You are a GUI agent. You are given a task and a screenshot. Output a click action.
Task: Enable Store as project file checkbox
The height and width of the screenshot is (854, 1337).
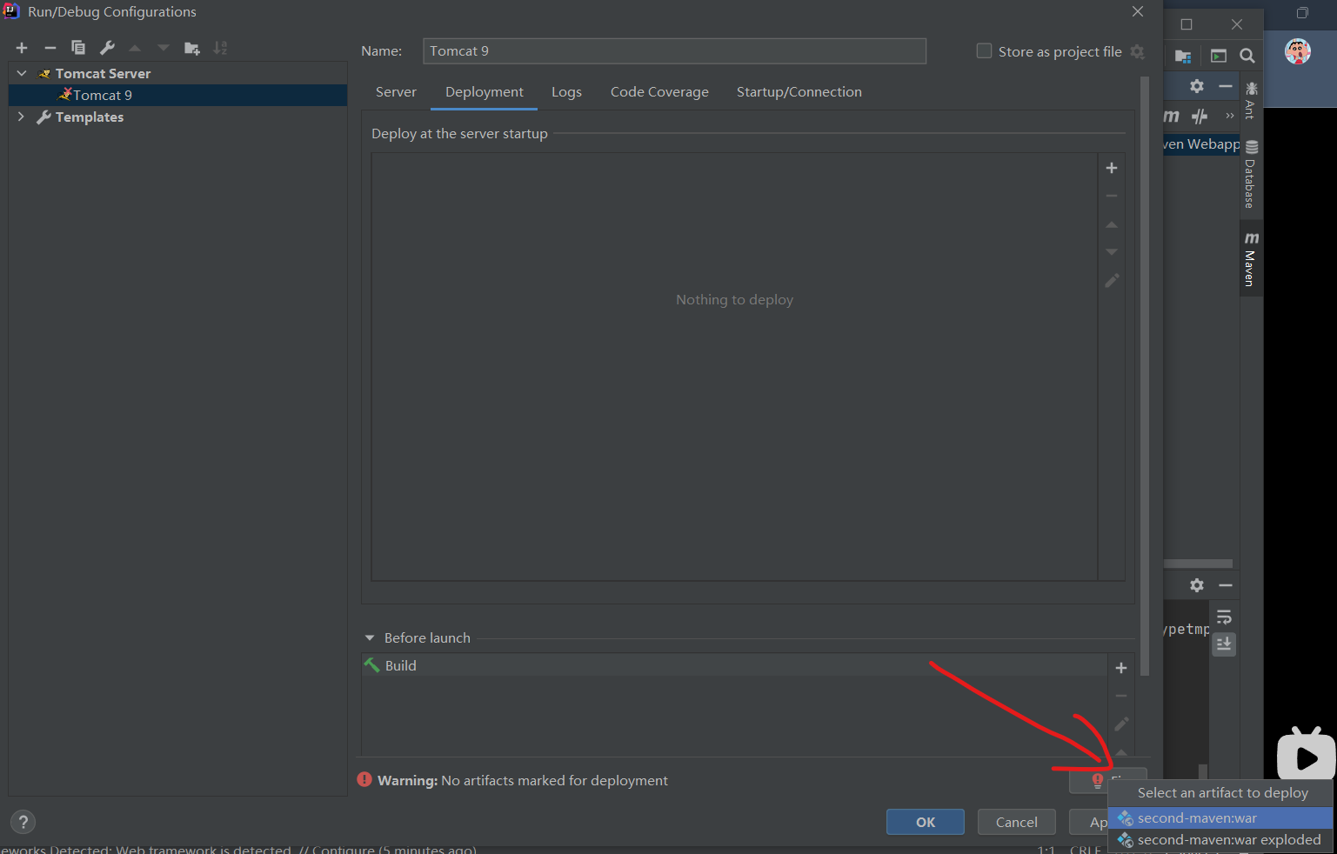[984, 51]
